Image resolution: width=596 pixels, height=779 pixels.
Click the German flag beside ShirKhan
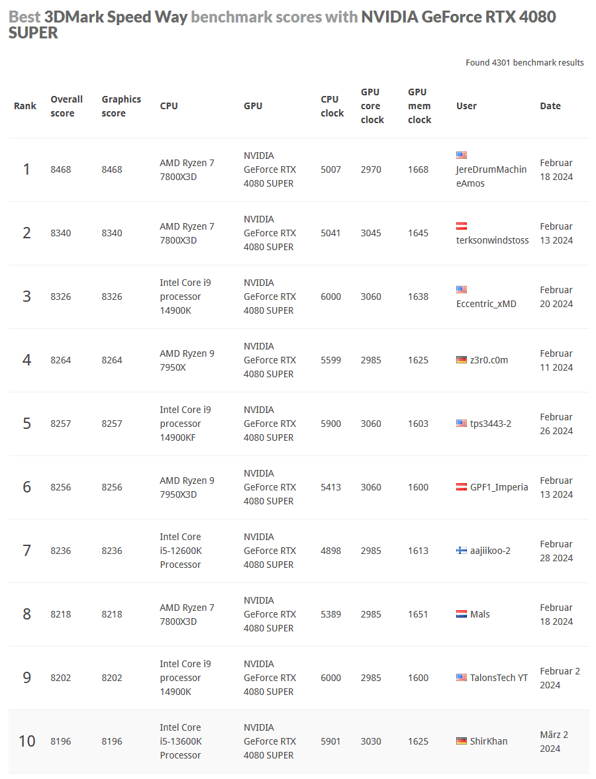[x=462, y=741]
